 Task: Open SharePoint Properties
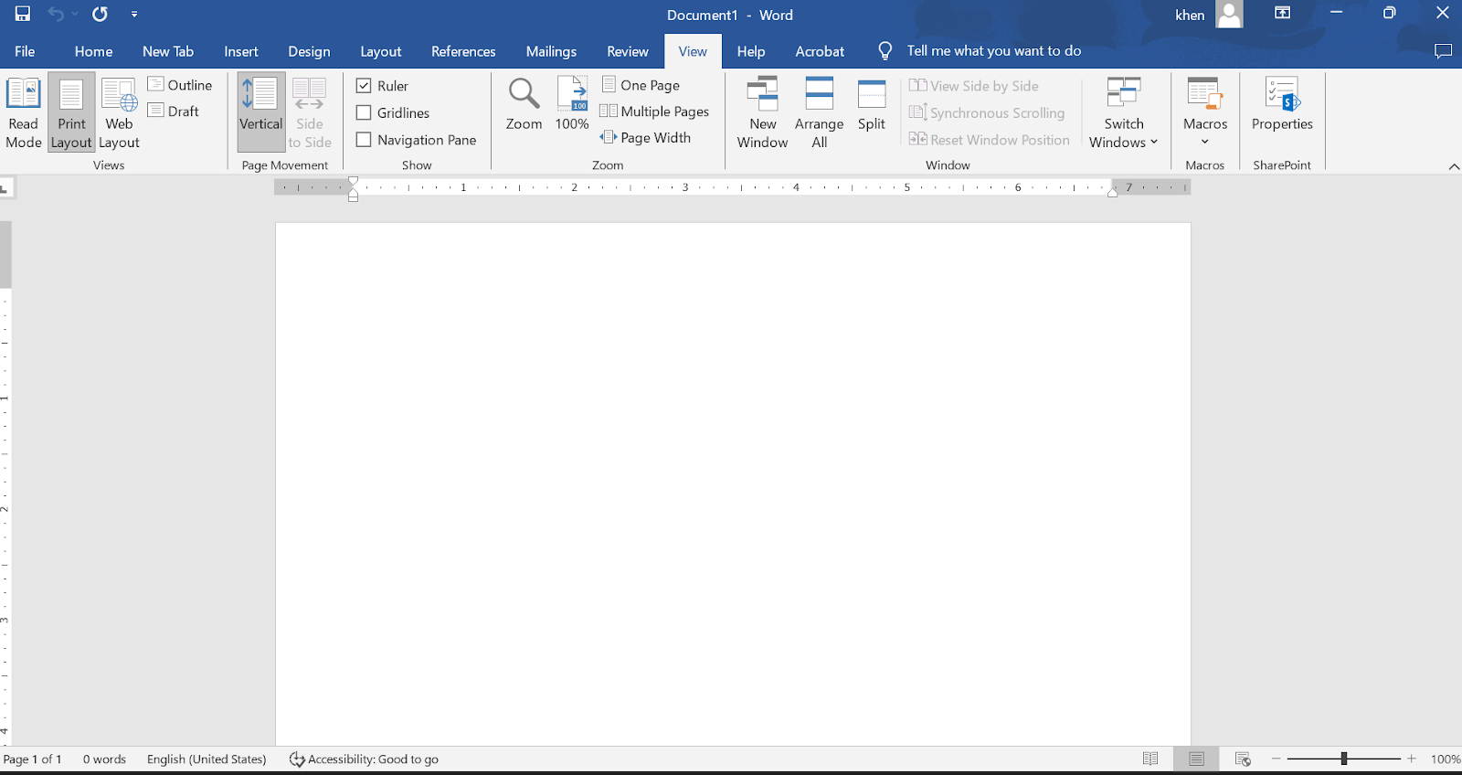coord(1282,105)
